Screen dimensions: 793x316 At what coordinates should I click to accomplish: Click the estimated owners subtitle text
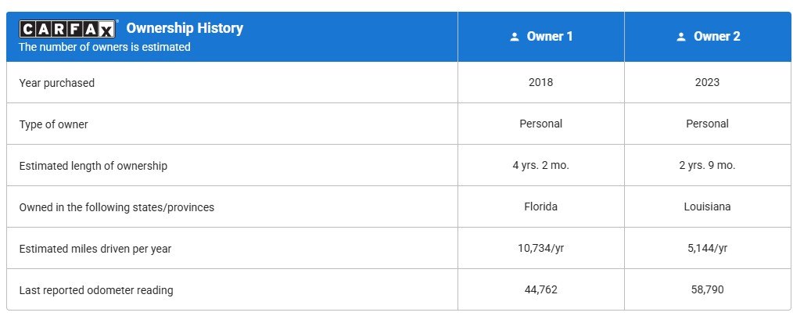(105, 47)
